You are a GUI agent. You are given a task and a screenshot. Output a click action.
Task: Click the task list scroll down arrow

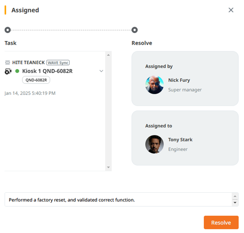[108, 167]
